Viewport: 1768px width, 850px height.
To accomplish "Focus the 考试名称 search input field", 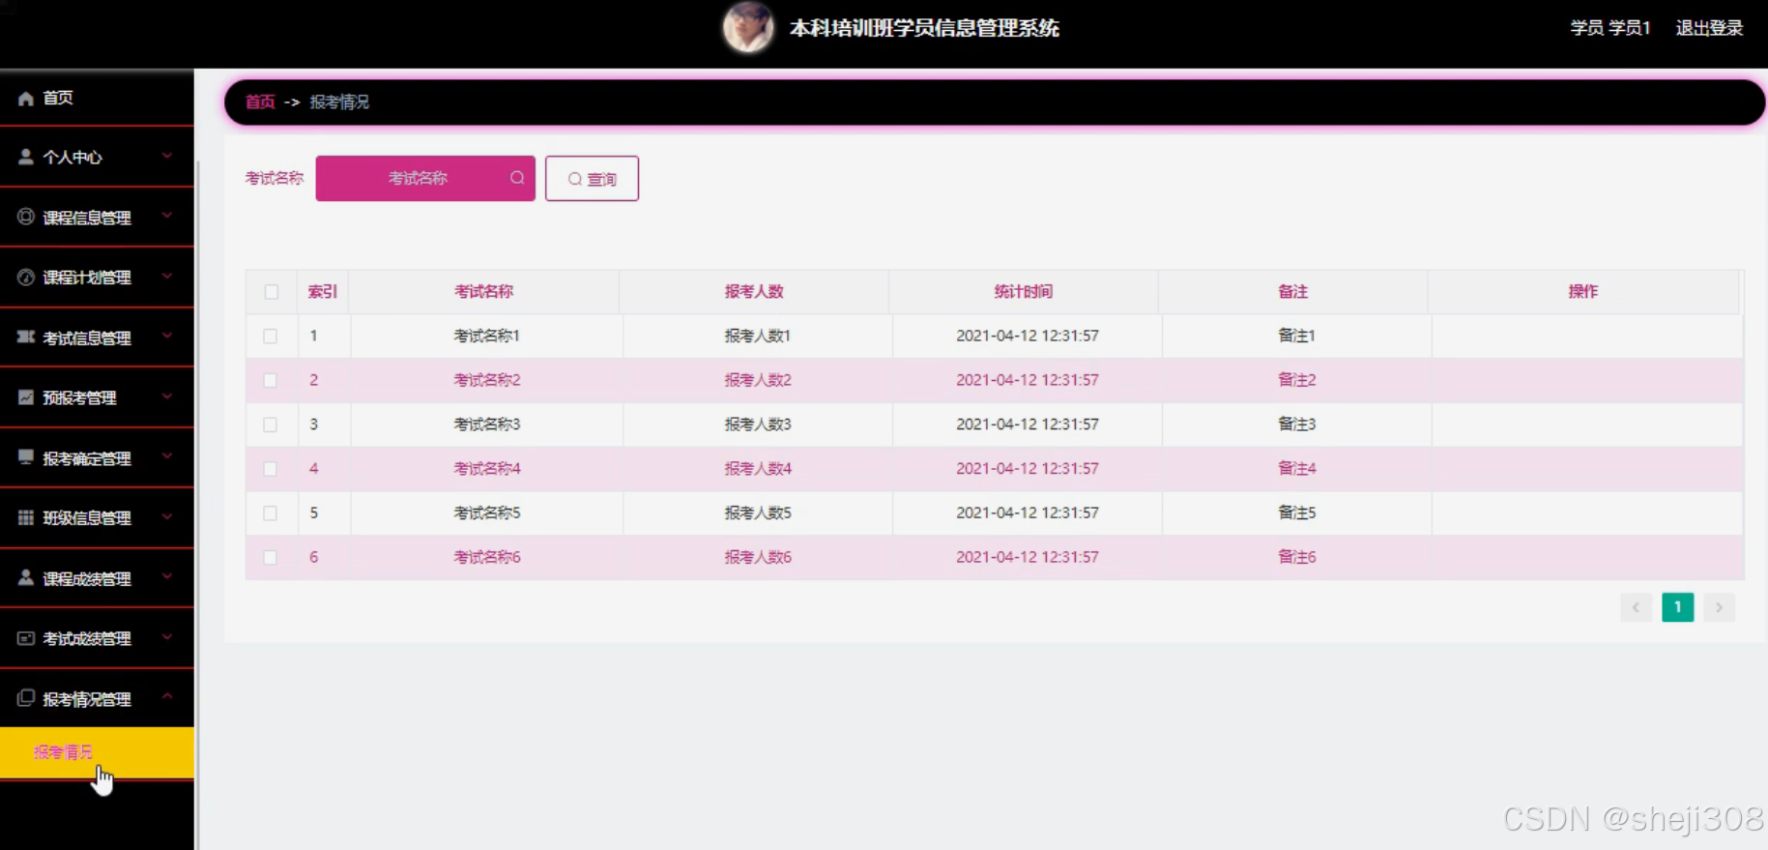I will tap(425, 178).
